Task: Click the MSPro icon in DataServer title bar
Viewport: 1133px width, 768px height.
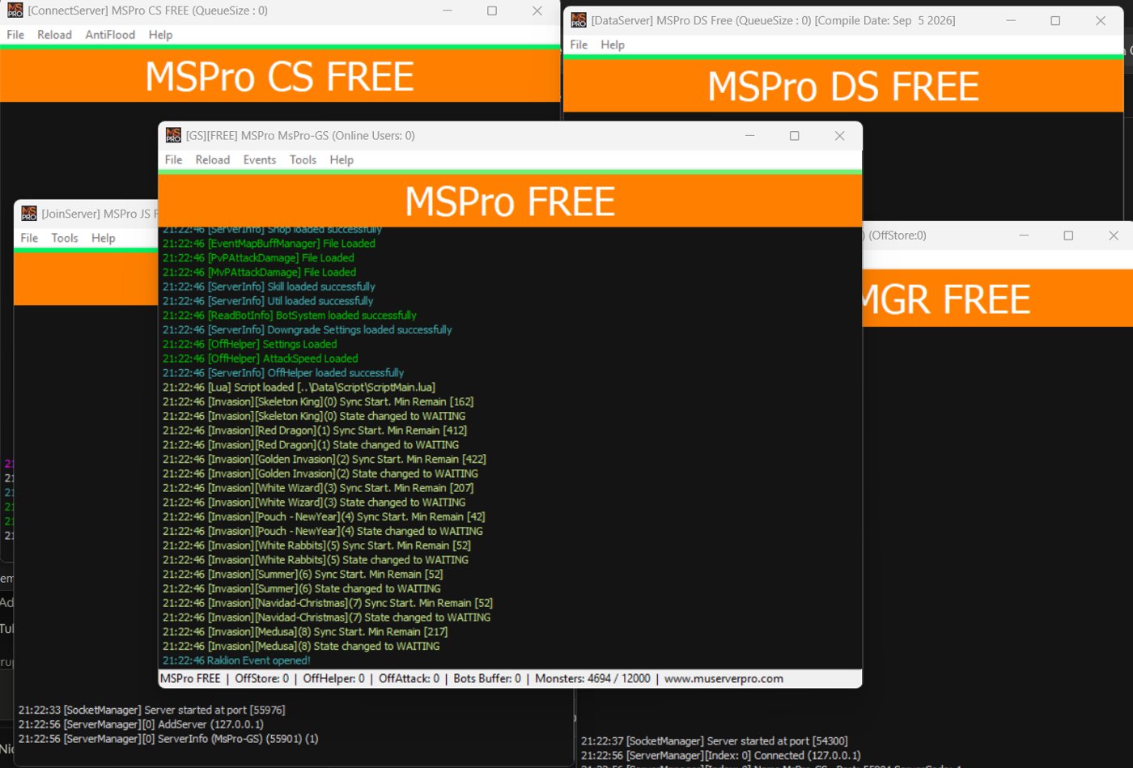Action: tap(579, 20)
